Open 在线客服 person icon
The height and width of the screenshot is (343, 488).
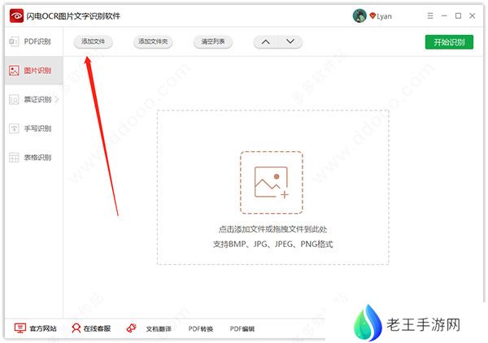(x=76, y=328)
